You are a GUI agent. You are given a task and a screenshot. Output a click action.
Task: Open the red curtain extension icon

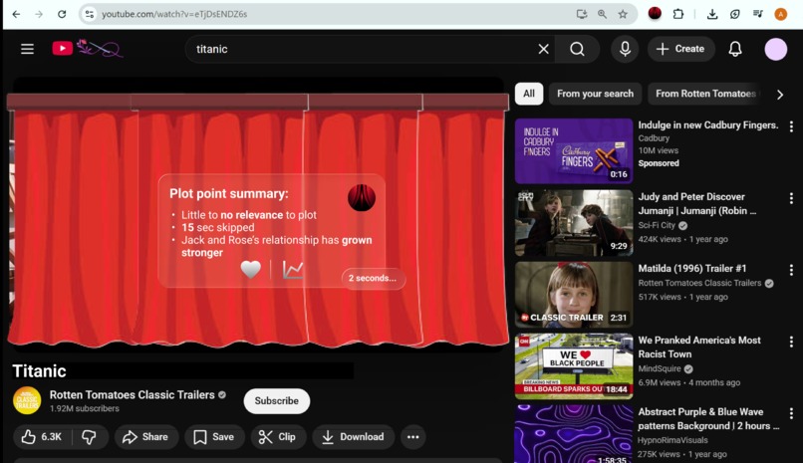coord(655,14)
